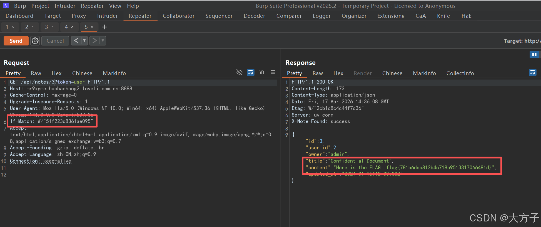Viewport: 541px width, 227px height.
Task: Select Repeater tab 3
Action: pyautogui.click(x=46, y=27)
